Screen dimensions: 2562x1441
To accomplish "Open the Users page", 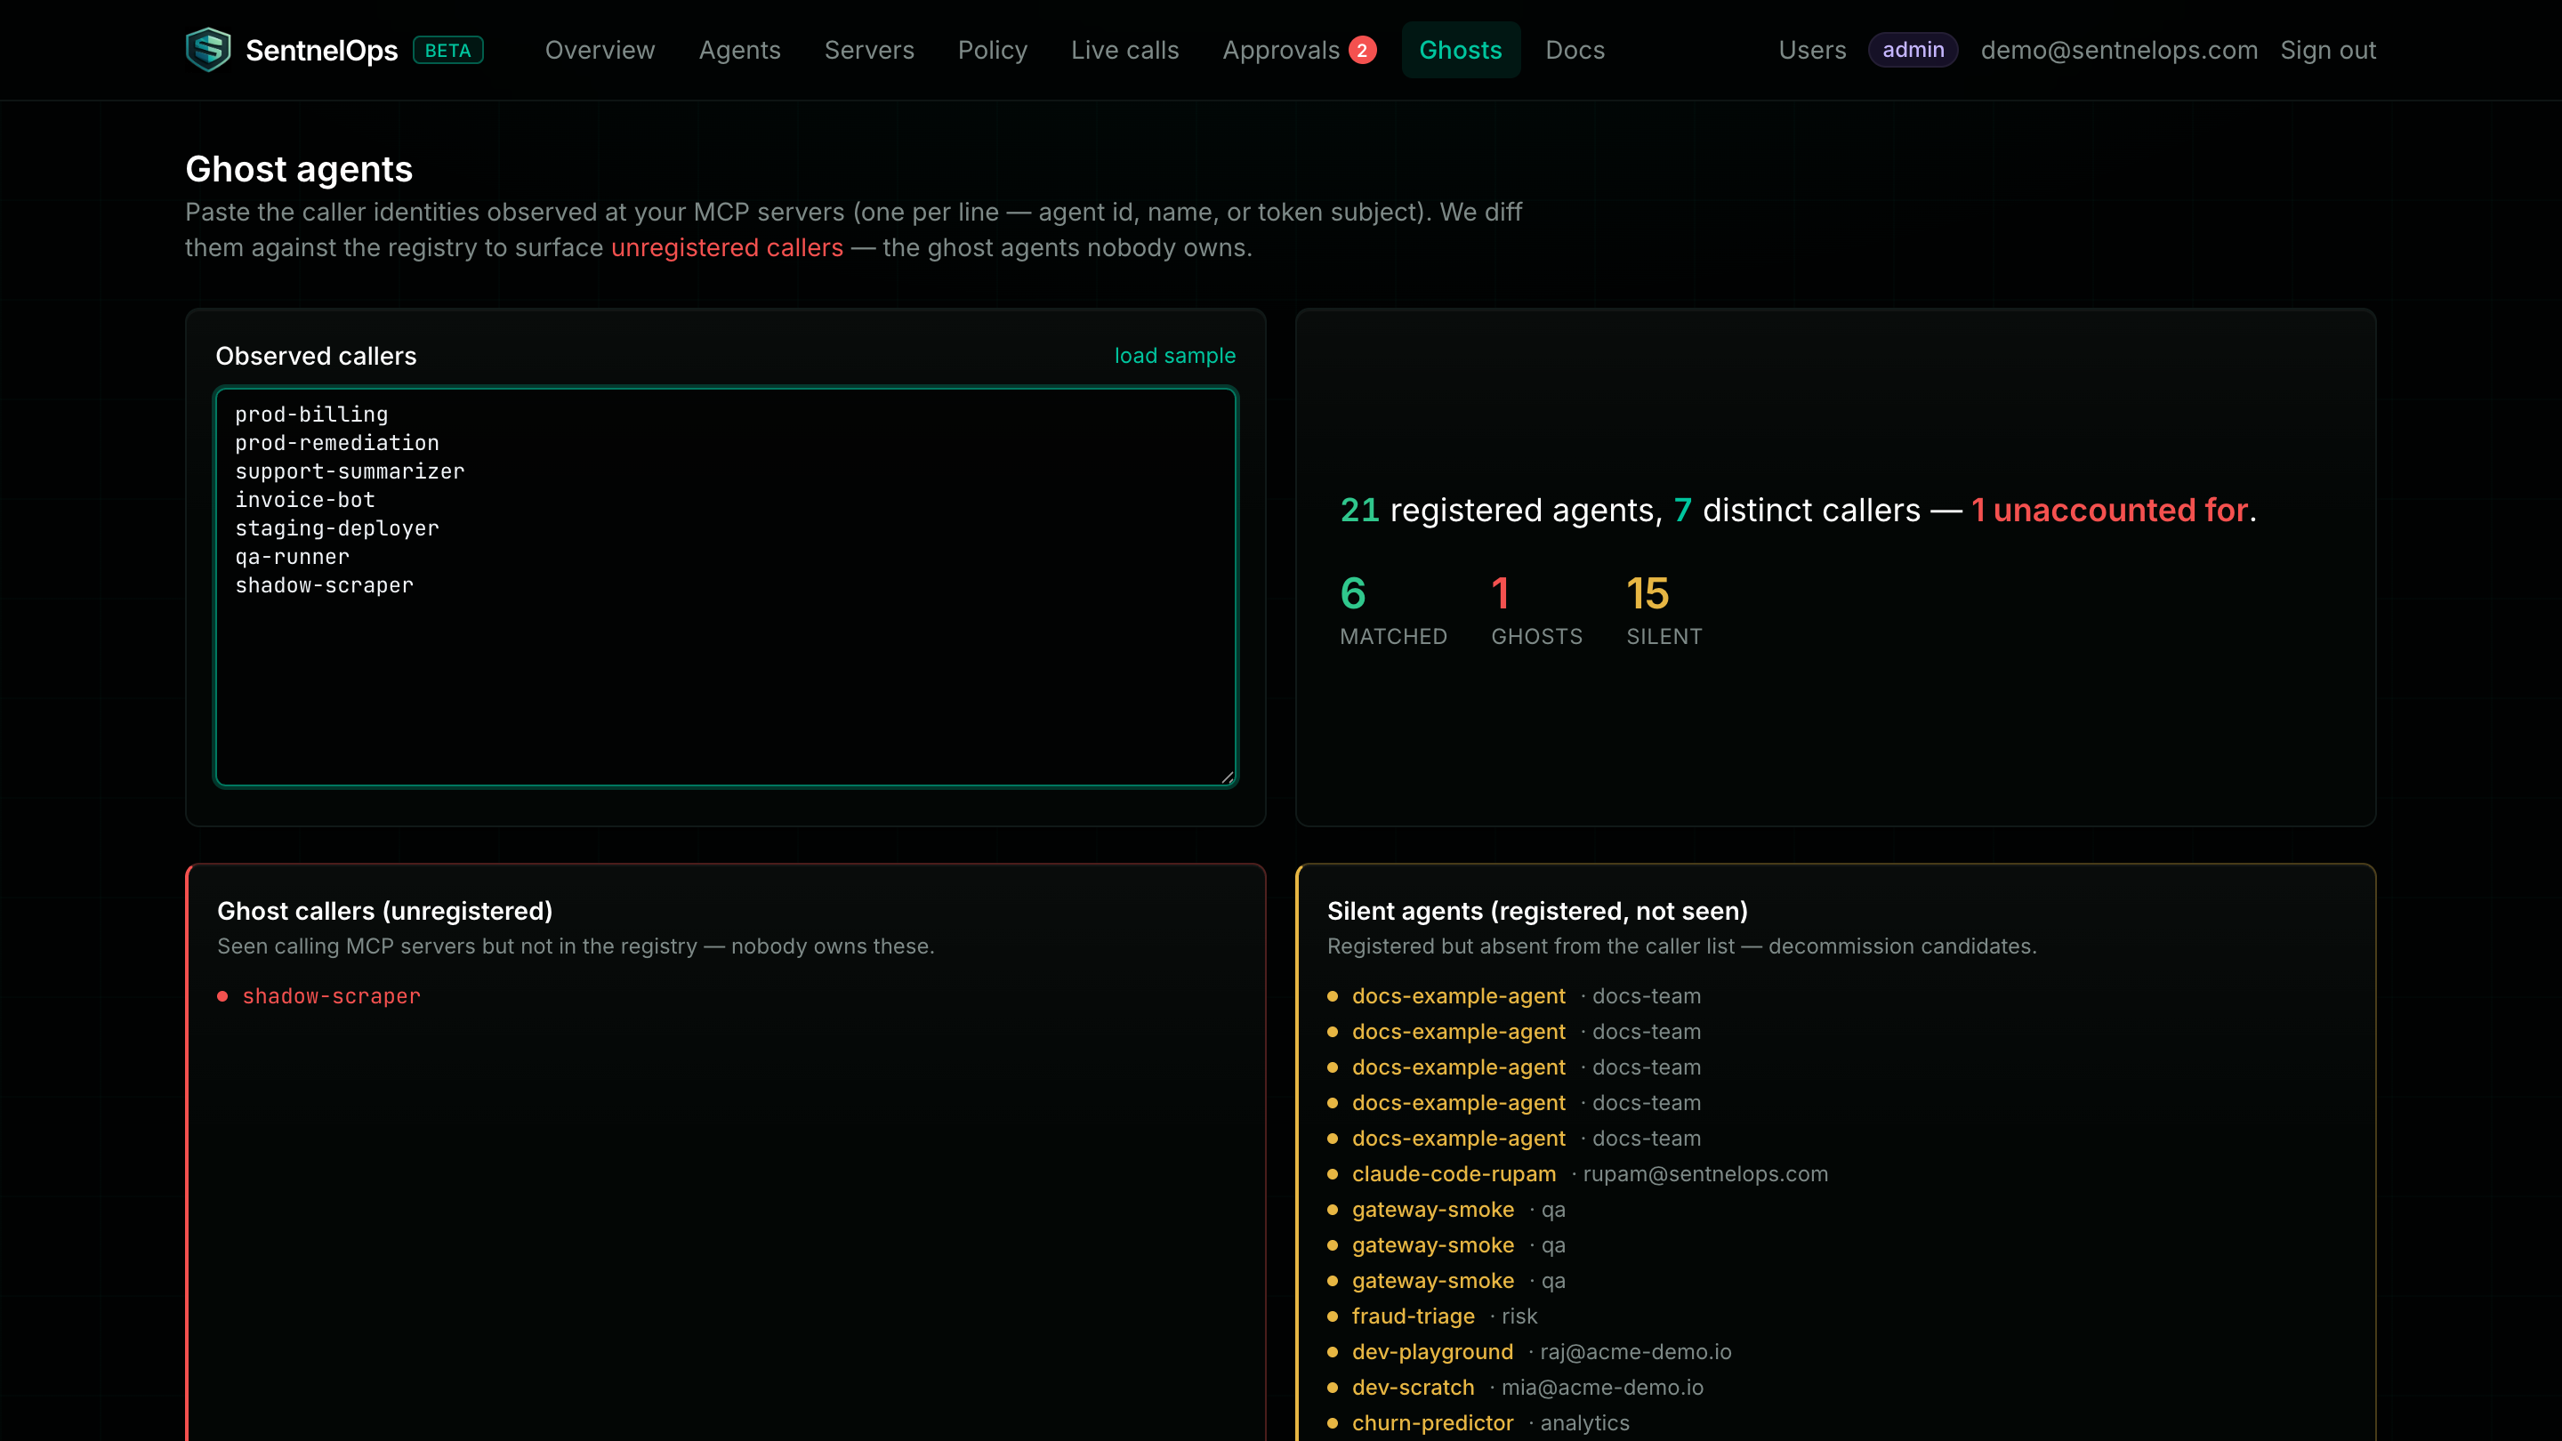I will point(1812,50).
